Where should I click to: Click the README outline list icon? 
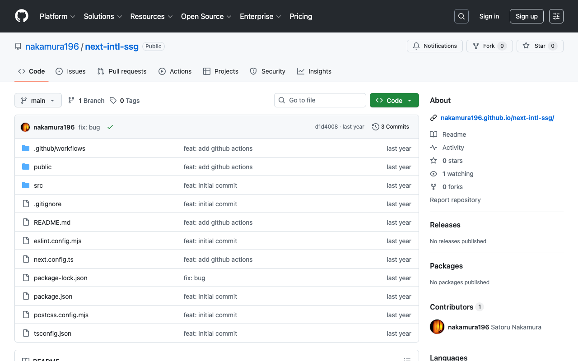pos(407,359)
